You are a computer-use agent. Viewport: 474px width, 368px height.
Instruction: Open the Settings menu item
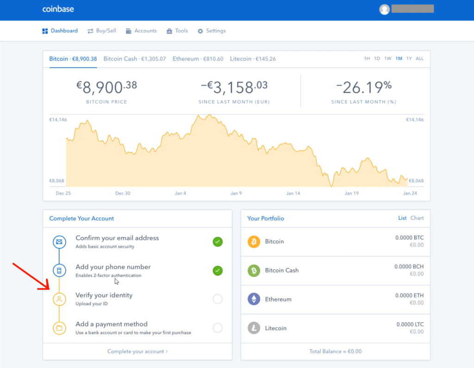(x=212, y=31)
